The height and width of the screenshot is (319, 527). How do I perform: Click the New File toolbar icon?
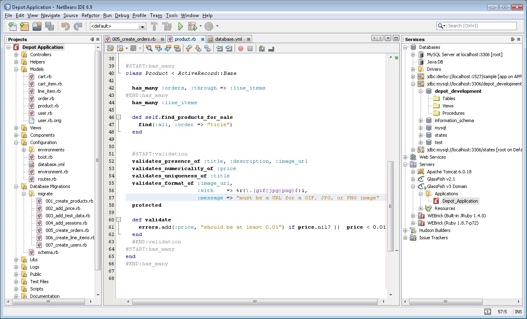[13, 26]
